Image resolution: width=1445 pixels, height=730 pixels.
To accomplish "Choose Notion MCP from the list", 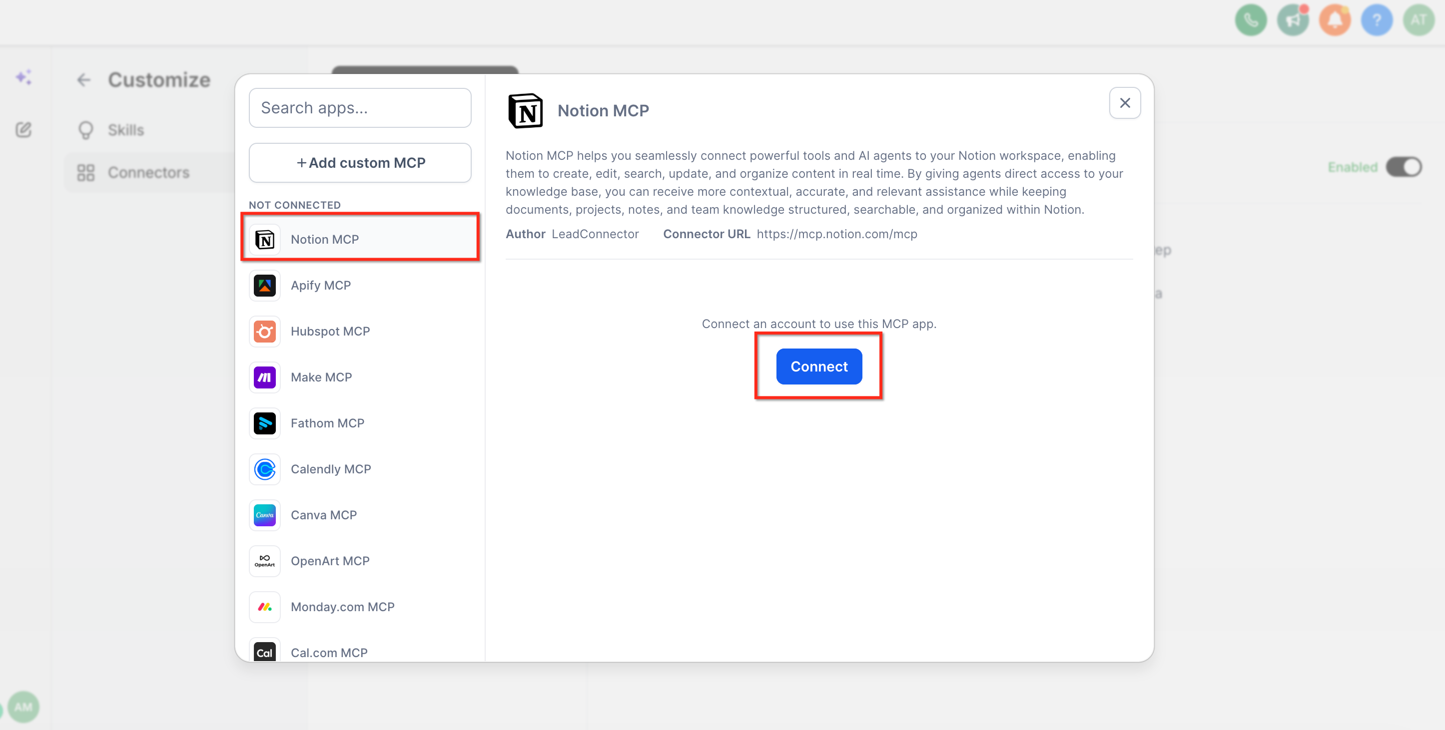I will (360, 240).
